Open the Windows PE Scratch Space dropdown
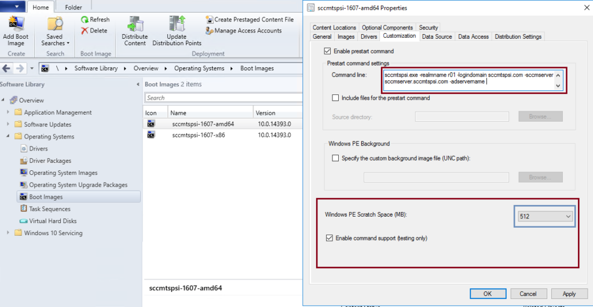The image size is (593, 307). pyautogui.click(x=566, y=216)
